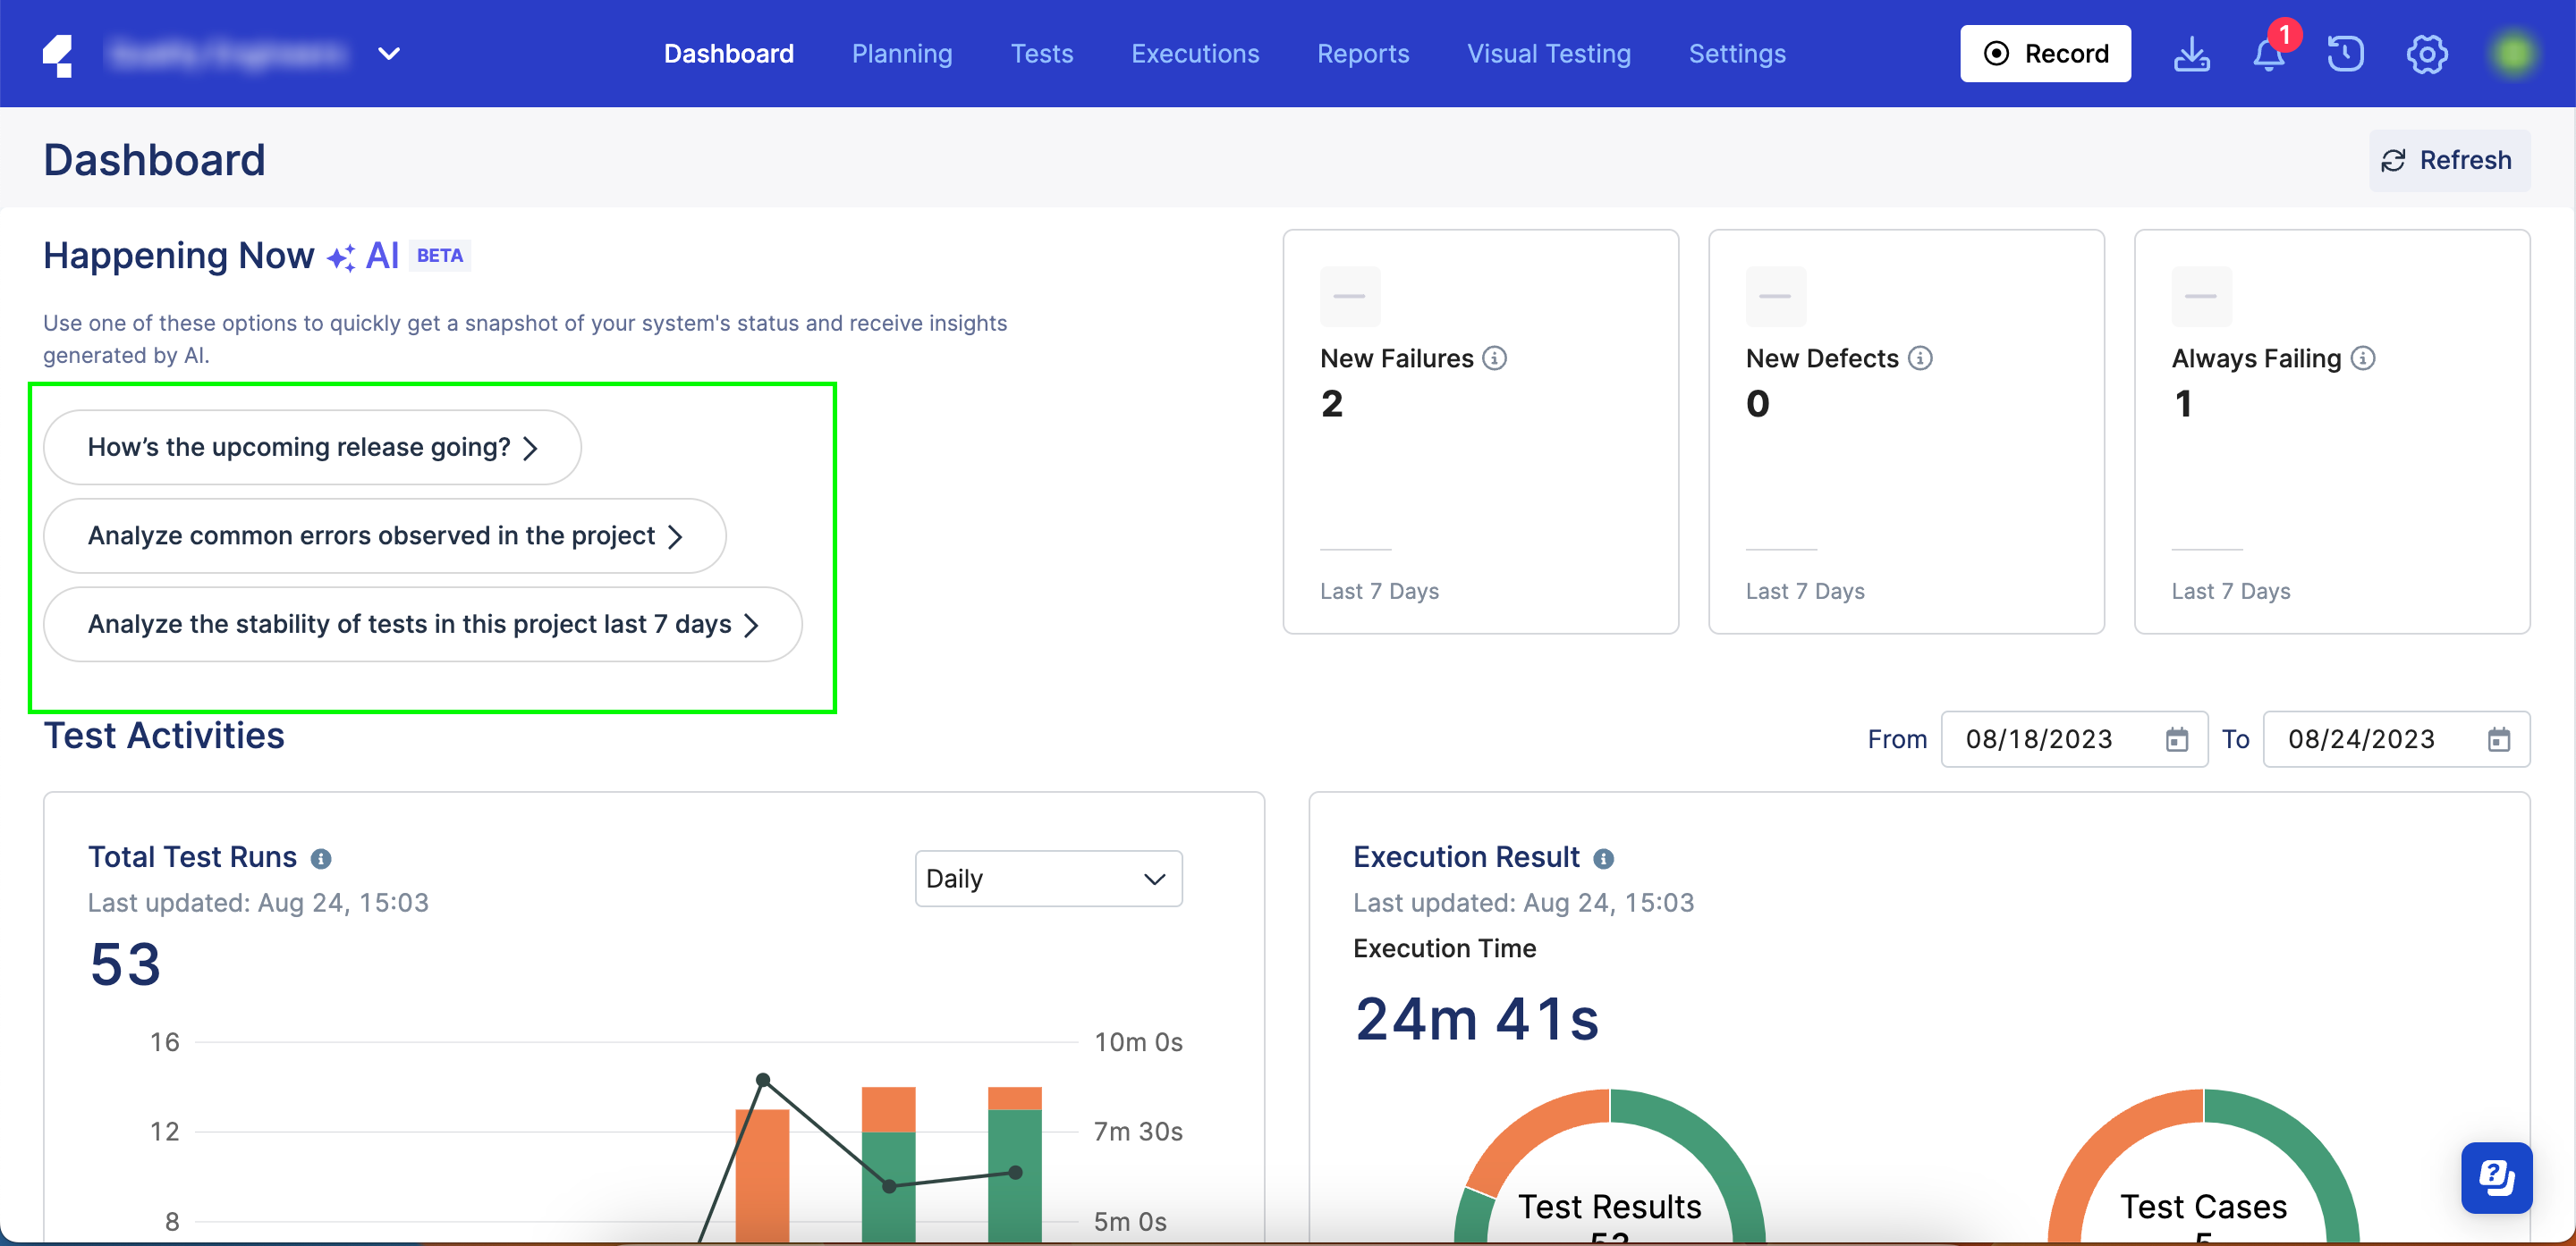This screenshot has height=1246, width=2576.
Task: Click the Record button
Action: [2045, 54]
